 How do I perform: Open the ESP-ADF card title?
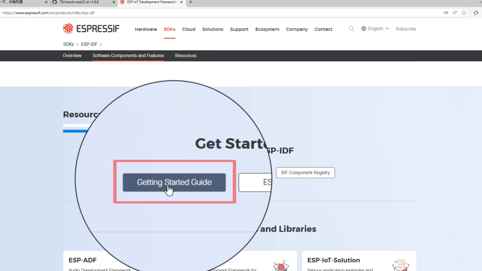pyautogui.click(x=83, y=260)
